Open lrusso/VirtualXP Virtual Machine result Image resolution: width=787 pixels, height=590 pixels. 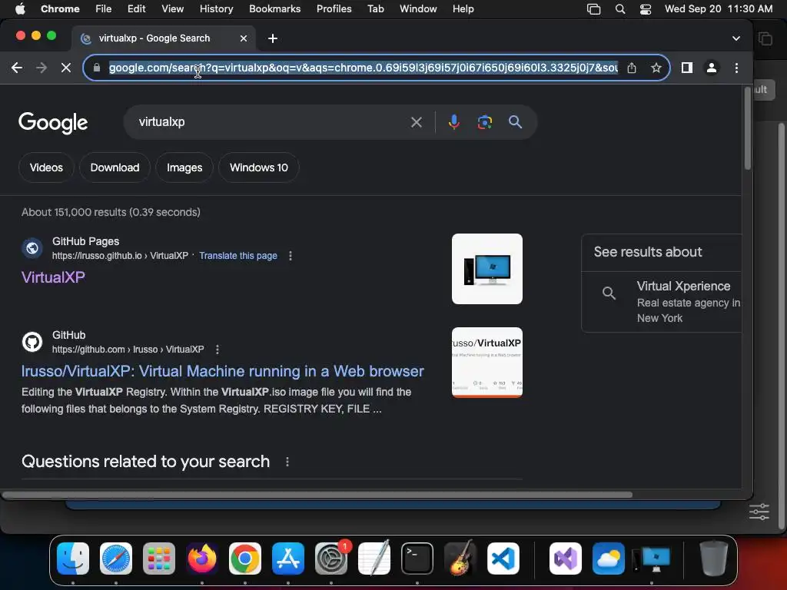tap(222, 371)
